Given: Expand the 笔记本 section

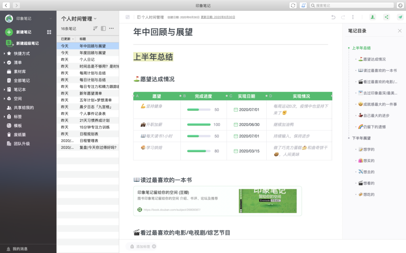Looking at the screenshot, I should [x=4, y=89].
